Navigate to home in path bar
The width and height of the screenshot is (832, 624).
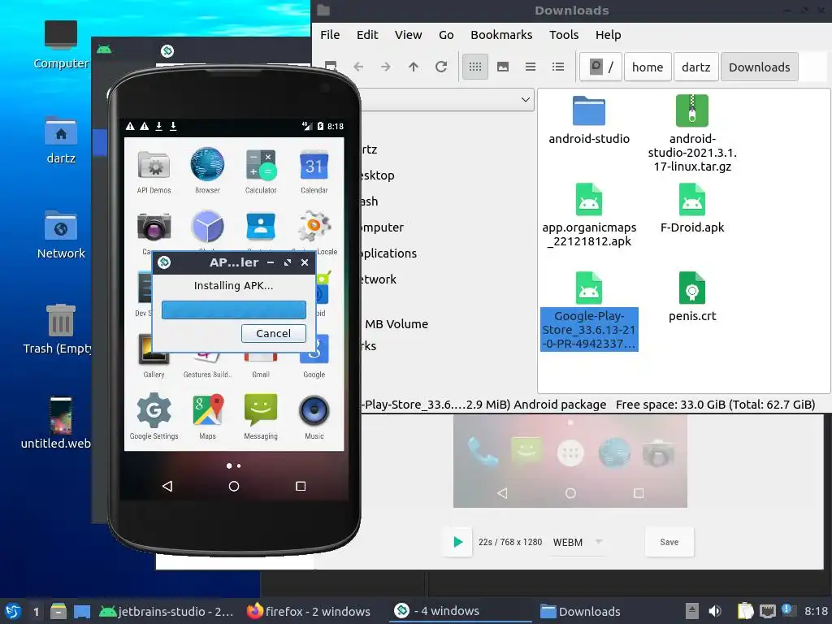click(648, 67)
